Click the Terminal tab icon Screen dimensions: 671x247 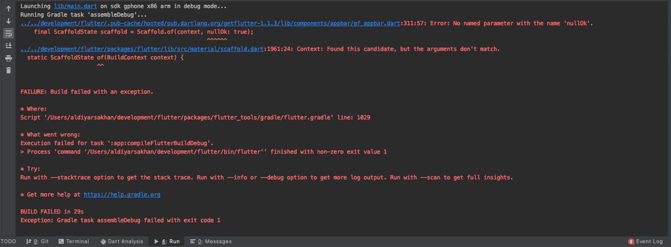click(61, 241)
